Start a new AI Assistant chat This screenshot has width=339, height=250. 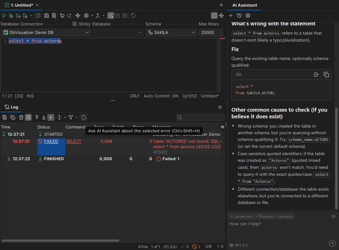coord(231,15)
